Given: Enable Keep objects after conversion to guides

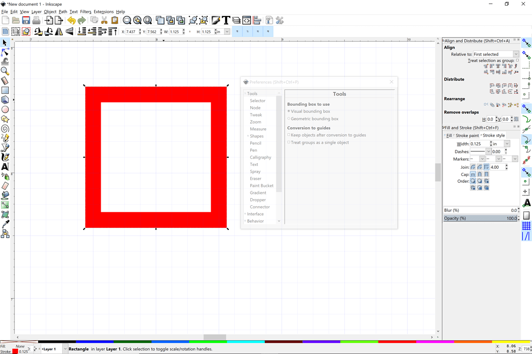Looking at the screenshot, I should pos(327,135).
